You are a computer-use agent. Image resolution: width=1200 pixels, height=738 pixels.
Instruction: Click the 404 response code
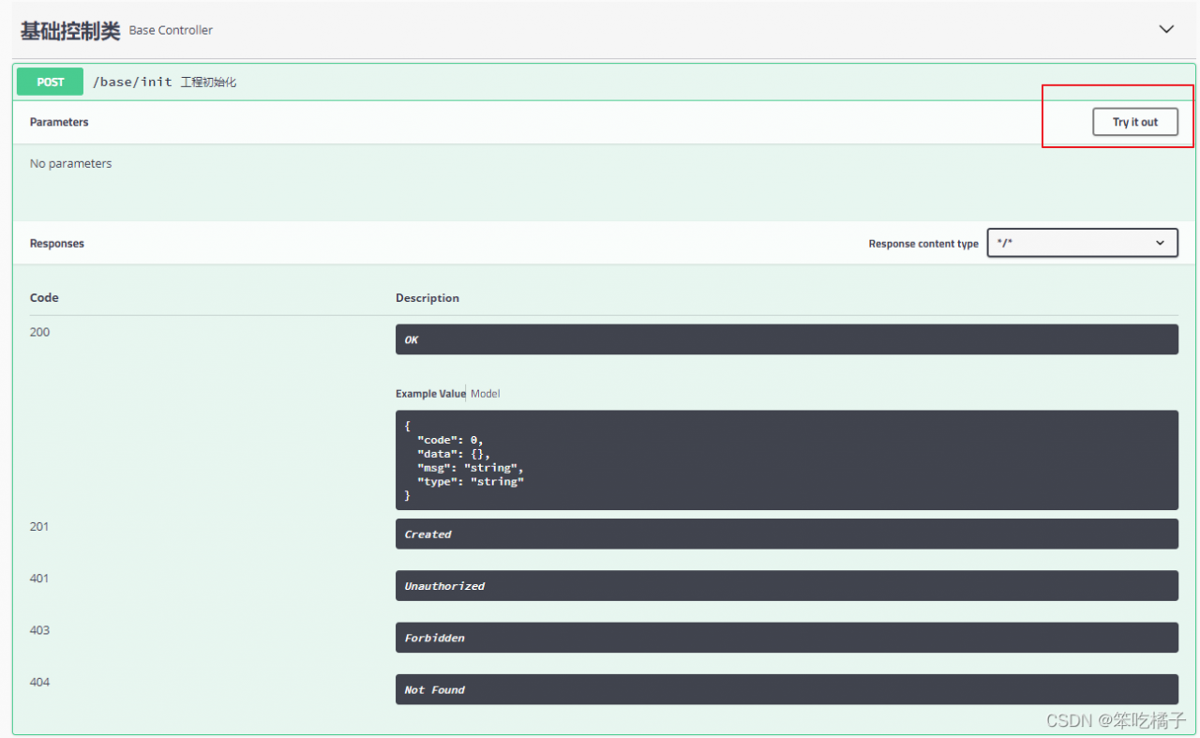click(40, 682)
